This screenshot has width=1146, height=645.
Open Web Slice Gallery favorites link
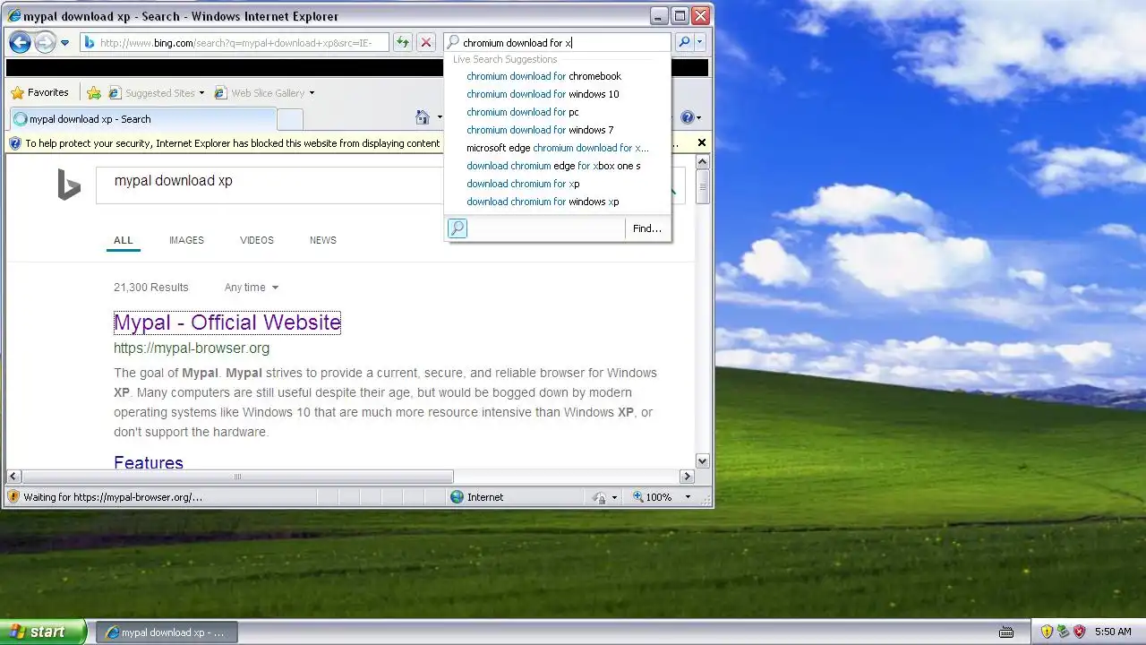click(x=260, y=92)
